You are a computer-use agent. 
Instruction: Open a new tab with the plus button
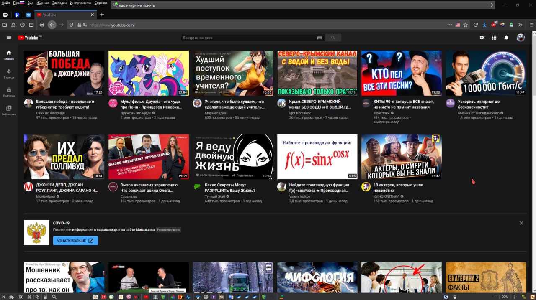pyautogui.click(x=101, y=15)
